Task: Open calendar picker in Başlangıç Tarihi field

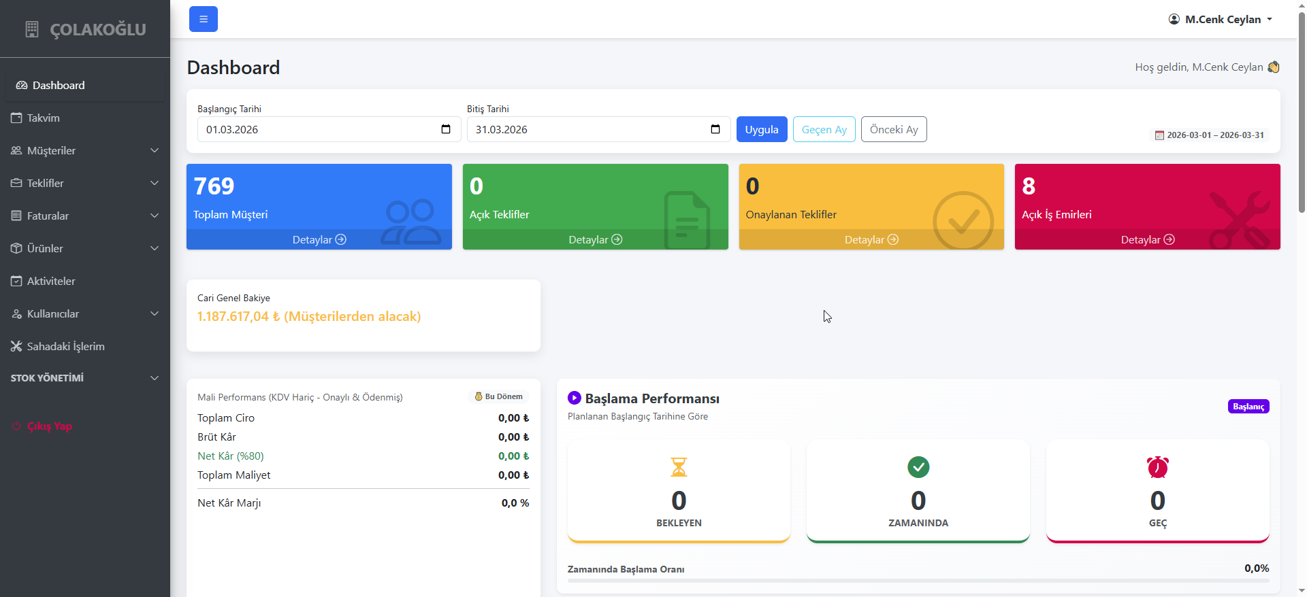Action: tap(446, 129)
